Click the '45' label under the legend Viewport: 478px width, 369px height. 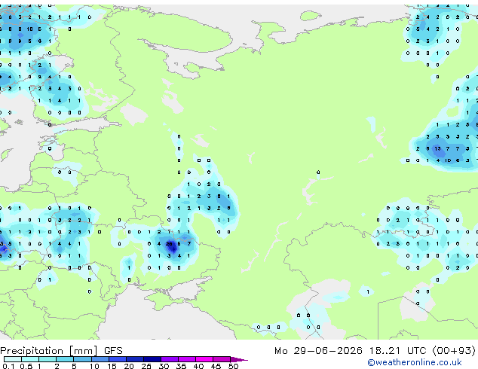(x=216, y=366)
